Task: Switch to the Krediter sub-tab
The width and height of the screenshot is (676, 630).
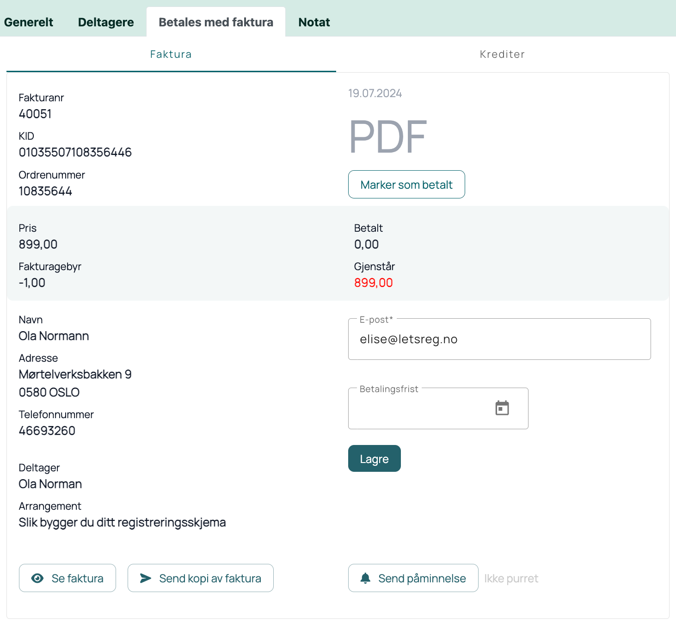Action: pyautogui.click(x=502, y=54)
